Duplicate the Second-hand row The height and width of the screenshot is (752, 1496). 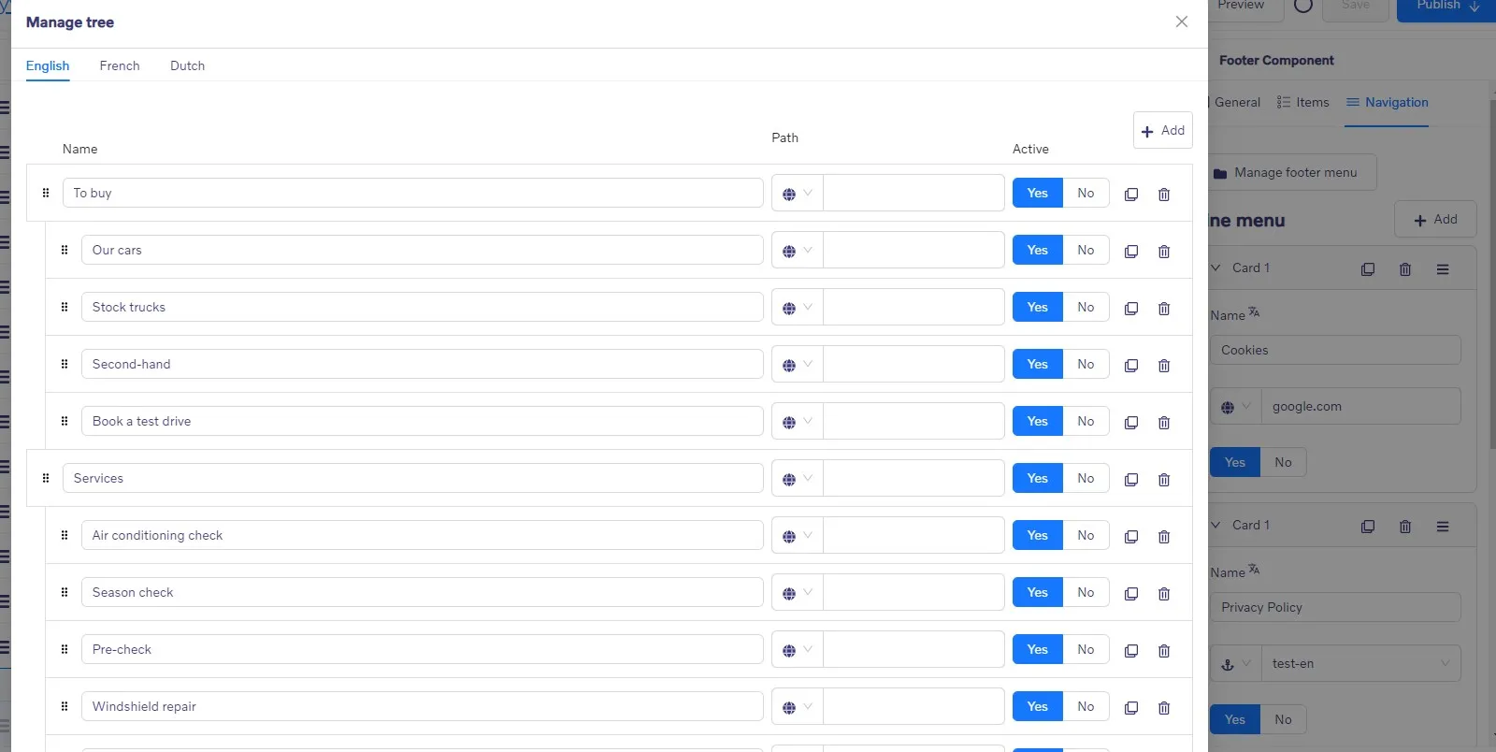(x=1131, y=366)
